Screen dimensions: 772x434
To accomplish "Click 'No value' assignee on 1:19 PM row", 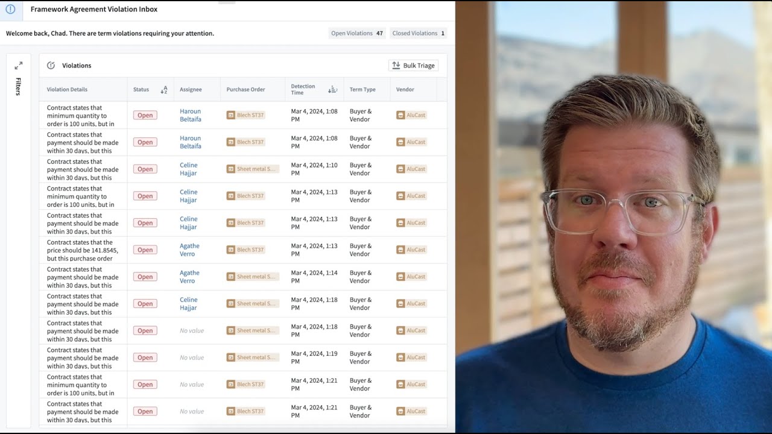I will 192,357.
